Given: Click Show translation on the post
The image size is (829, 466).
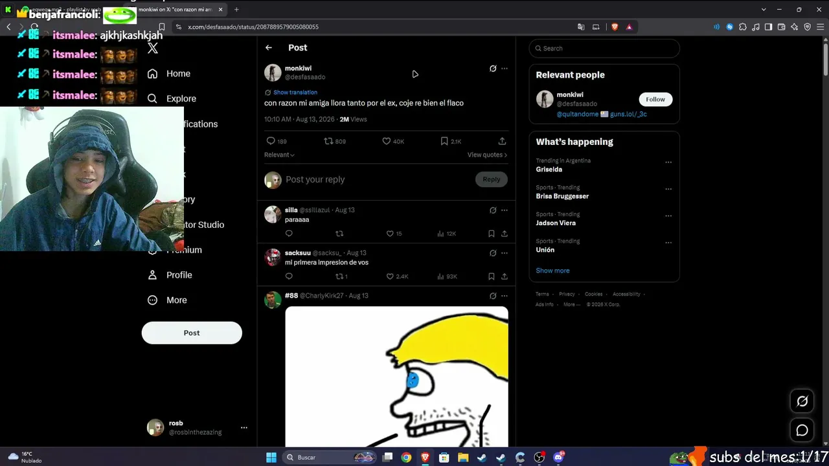Looking at the screenshot, I should pyautogui.click(x=295, y=93).
